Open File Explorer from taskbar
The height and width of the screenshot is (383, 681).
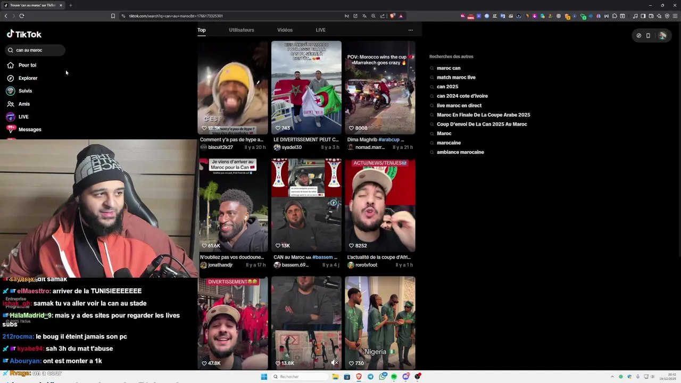tap(335, 377)
